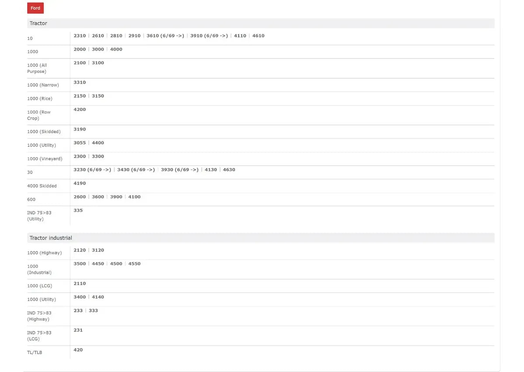
Task: Click the 1000 (LCG) series label
Action: (x=39, y=286)
